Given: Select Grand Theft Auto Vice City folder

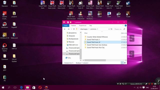Looking at the screenshot, I should [x=94, y=47].
